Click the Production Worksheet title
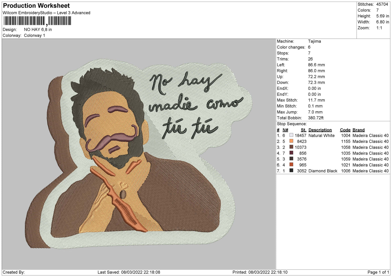Viewport: 392px width, 277px height. (36, 6)
